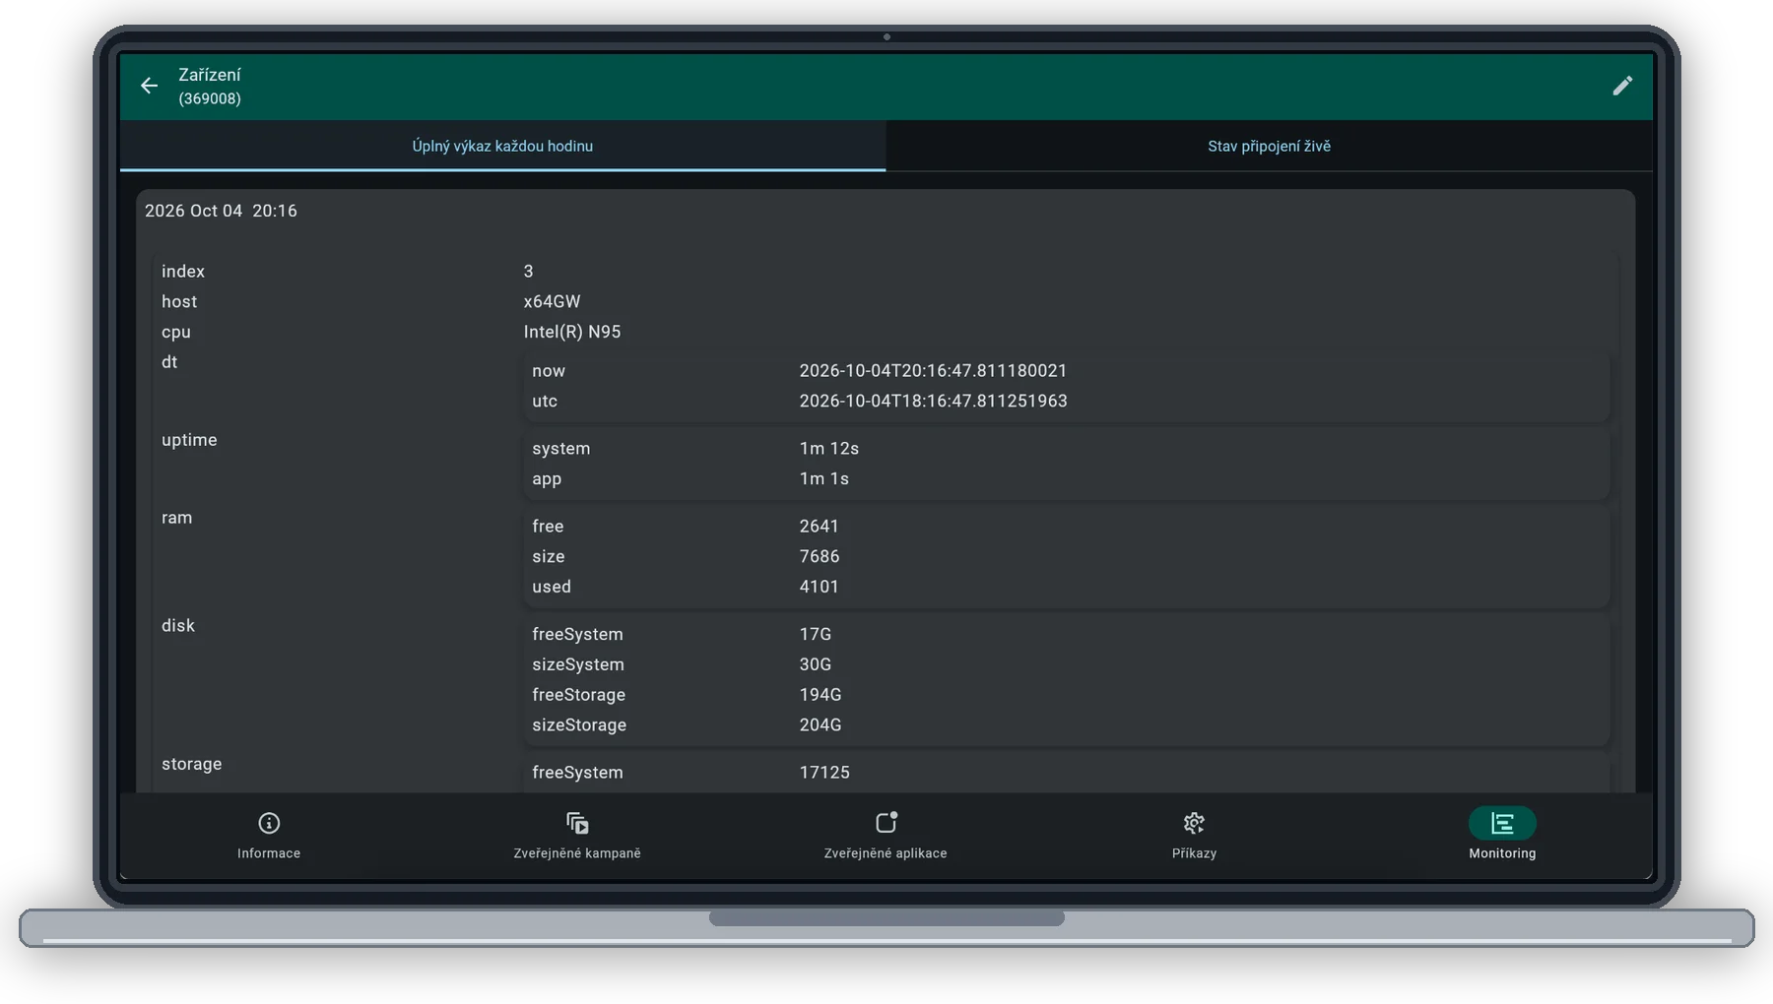Click the ram free value 2641
This screenshot has width=1773, height=1004.
tap(819, 526)
